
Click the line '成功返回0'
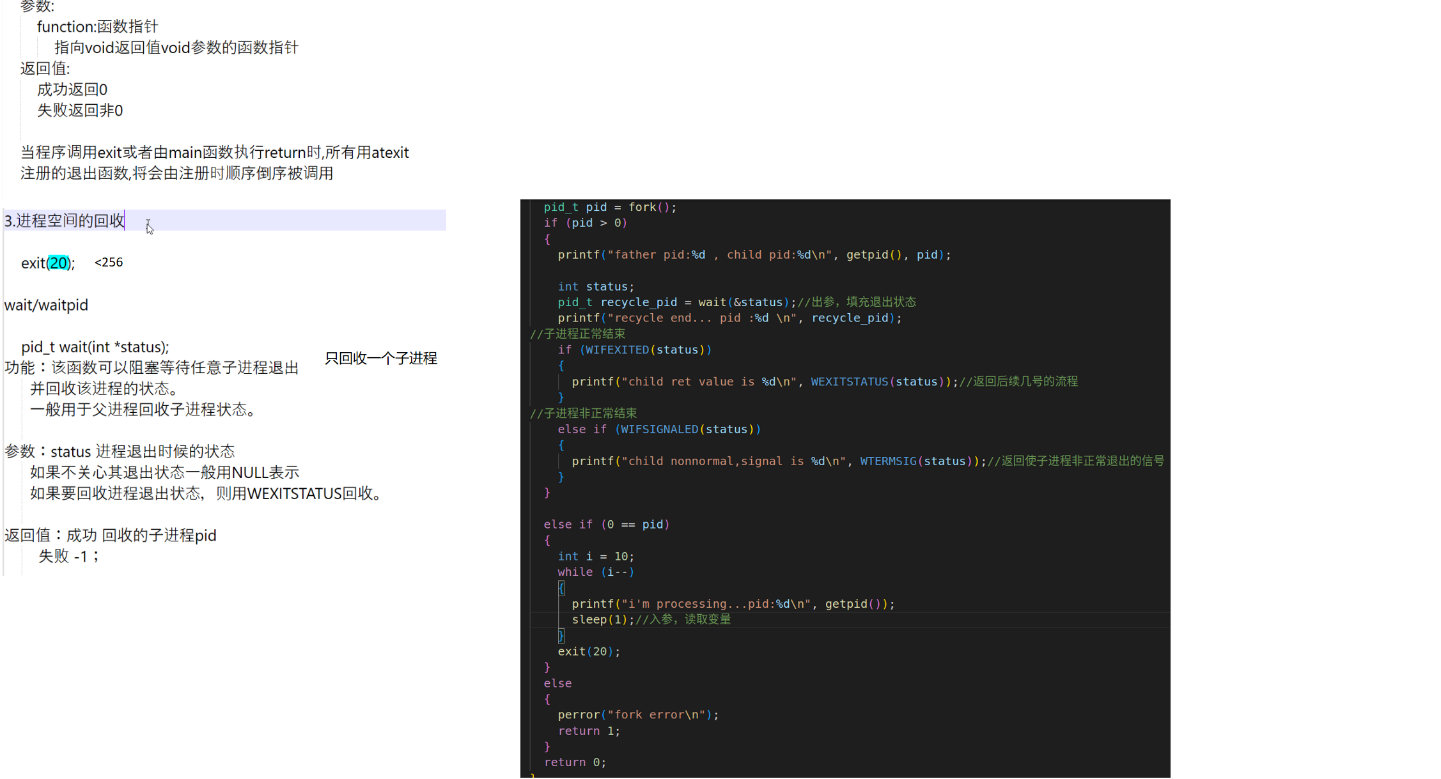[x=72, y=89]
